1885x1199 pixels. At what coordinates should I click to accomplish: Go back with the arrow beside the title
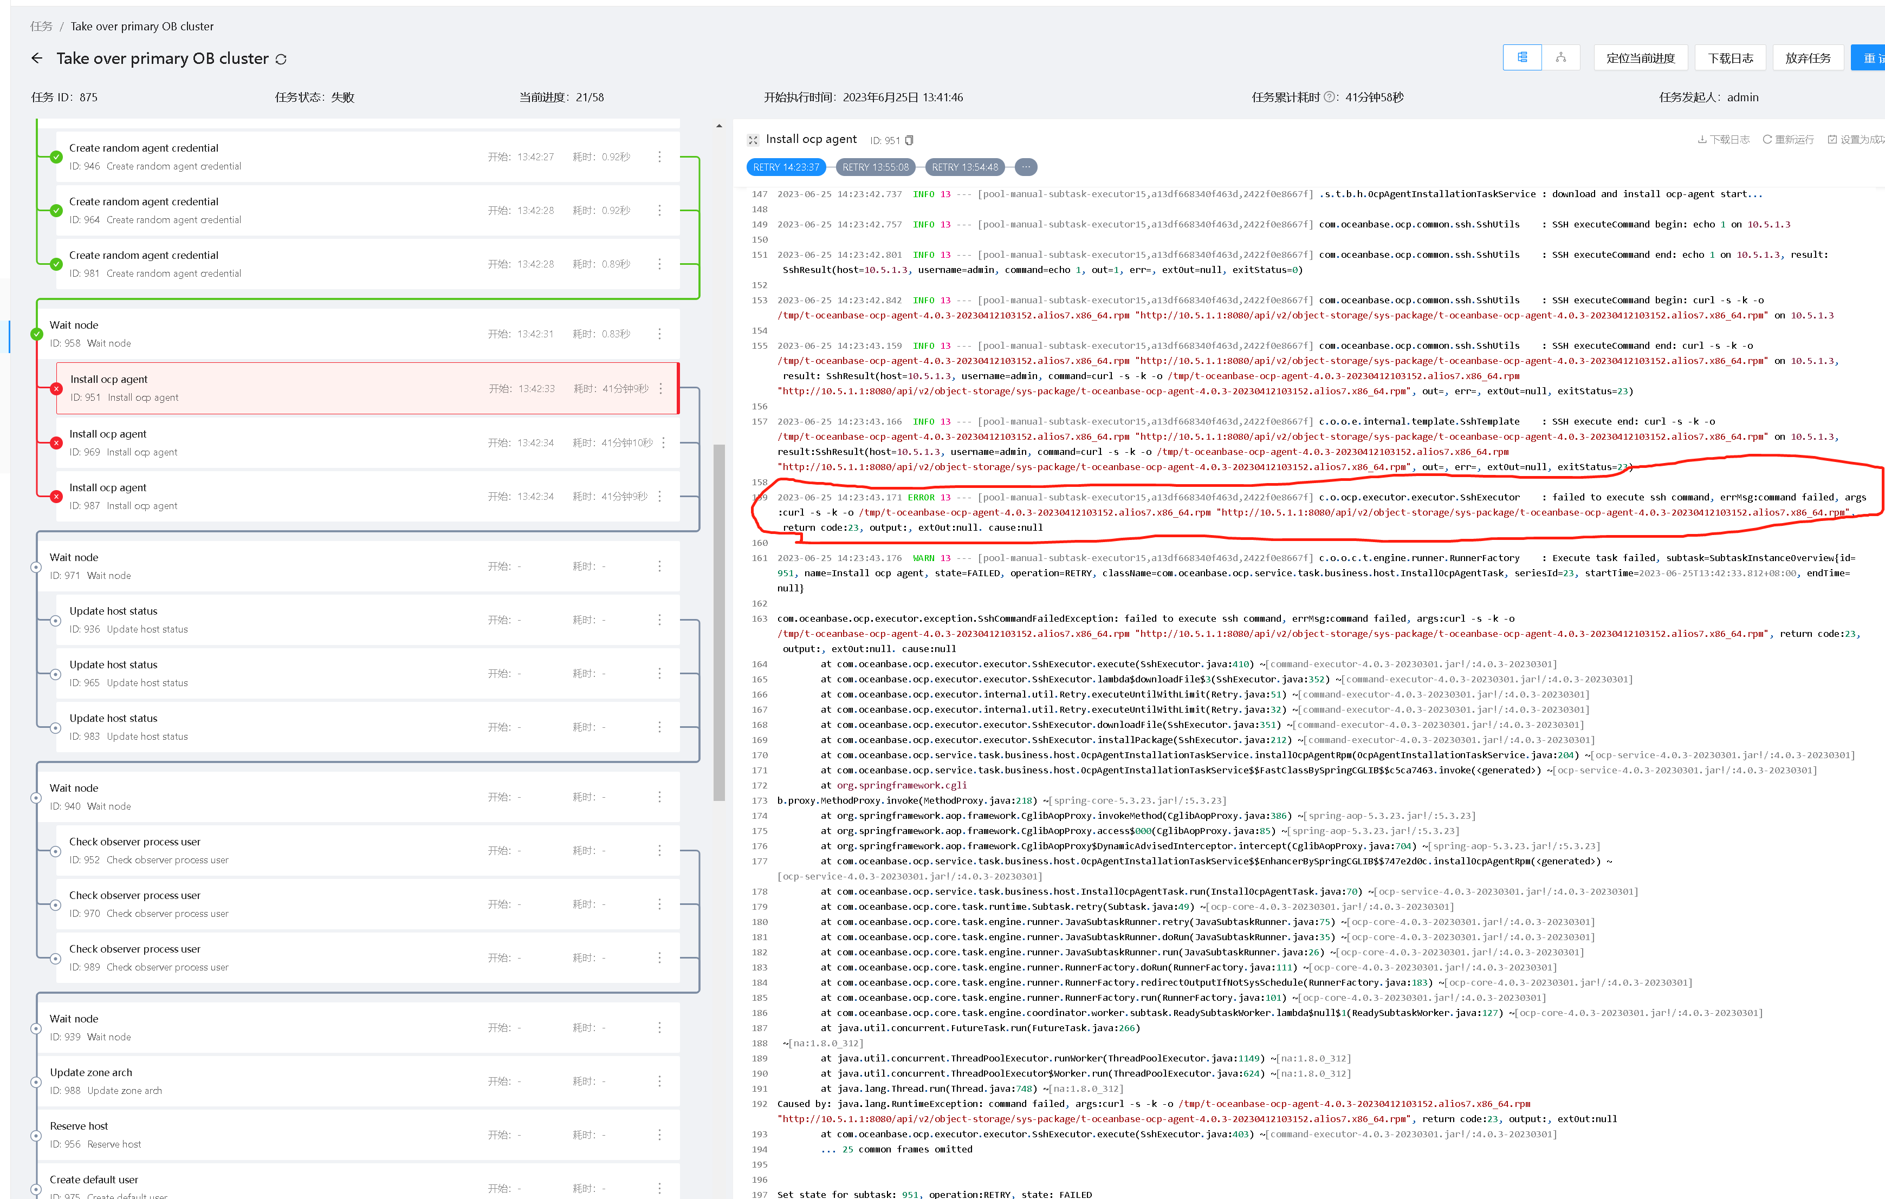(x=37, y=58)
